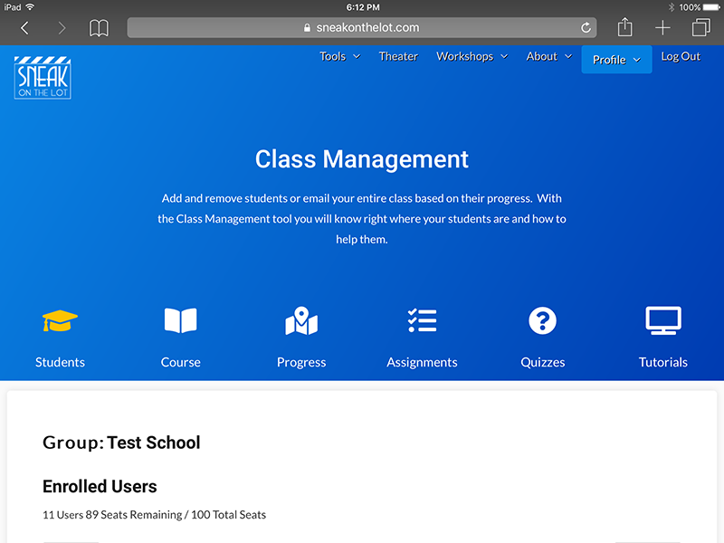Expand the About dropdown menu
724x543 pixels.
point(549,56)
